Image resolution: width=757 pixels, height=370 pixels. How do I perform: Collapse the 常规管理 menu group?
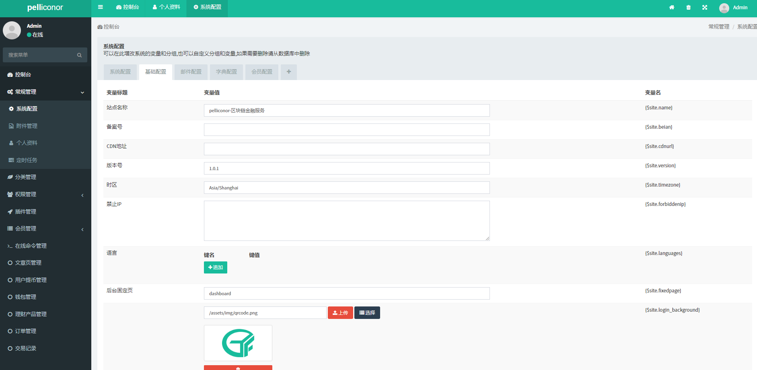[45, 92]
